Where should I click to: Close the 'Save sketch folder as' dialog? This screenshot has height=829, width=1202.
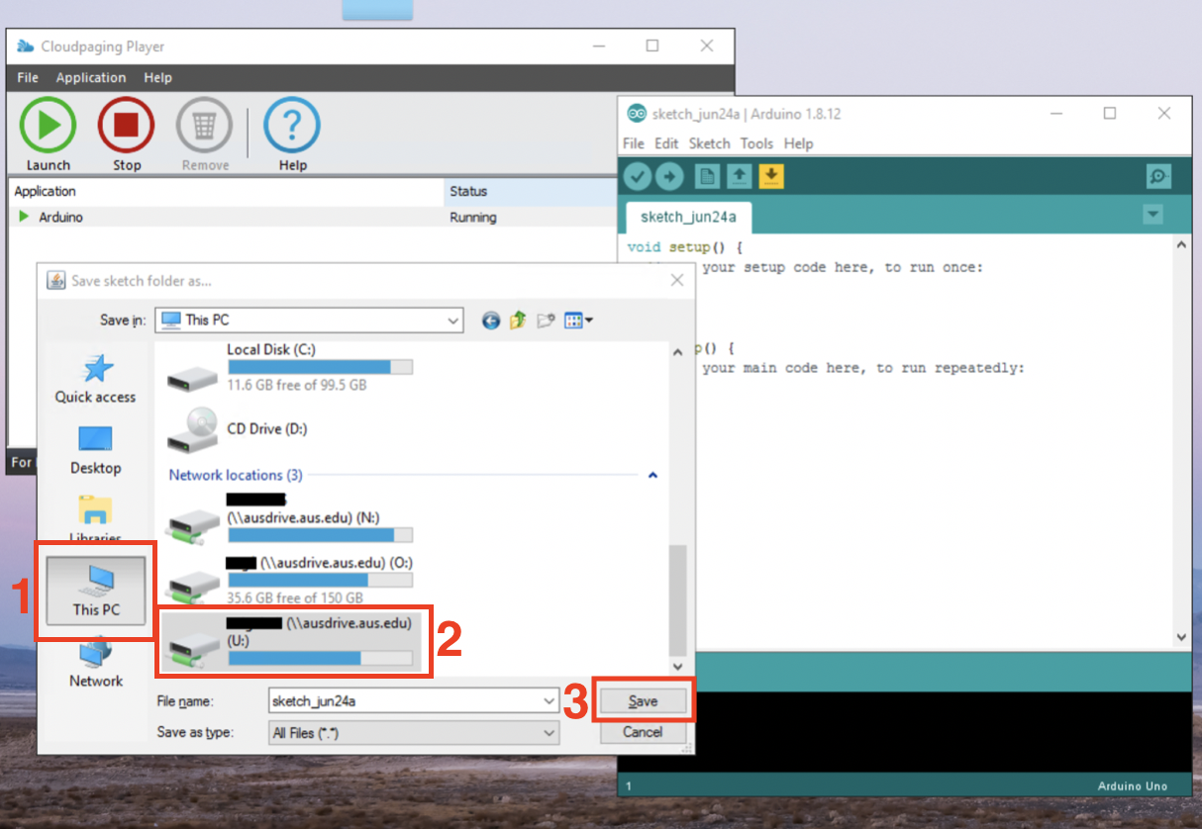coord(677,281)
